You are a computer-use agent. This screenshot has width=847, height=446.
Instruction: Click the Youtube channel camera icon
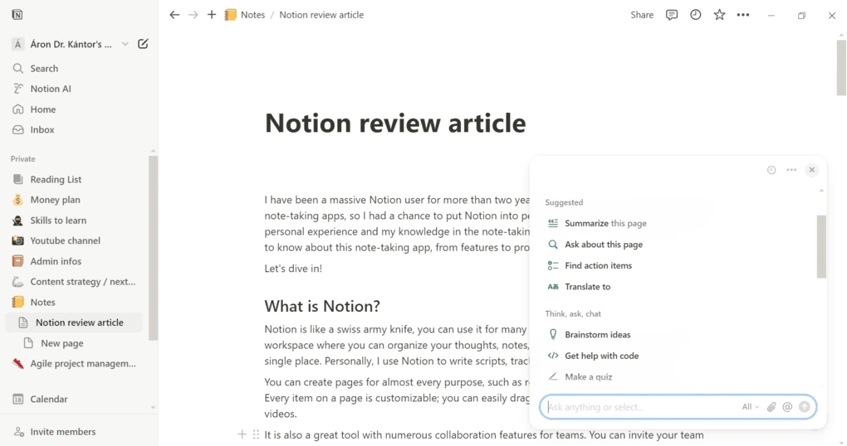pyautogui.click(x=17, y=240)
